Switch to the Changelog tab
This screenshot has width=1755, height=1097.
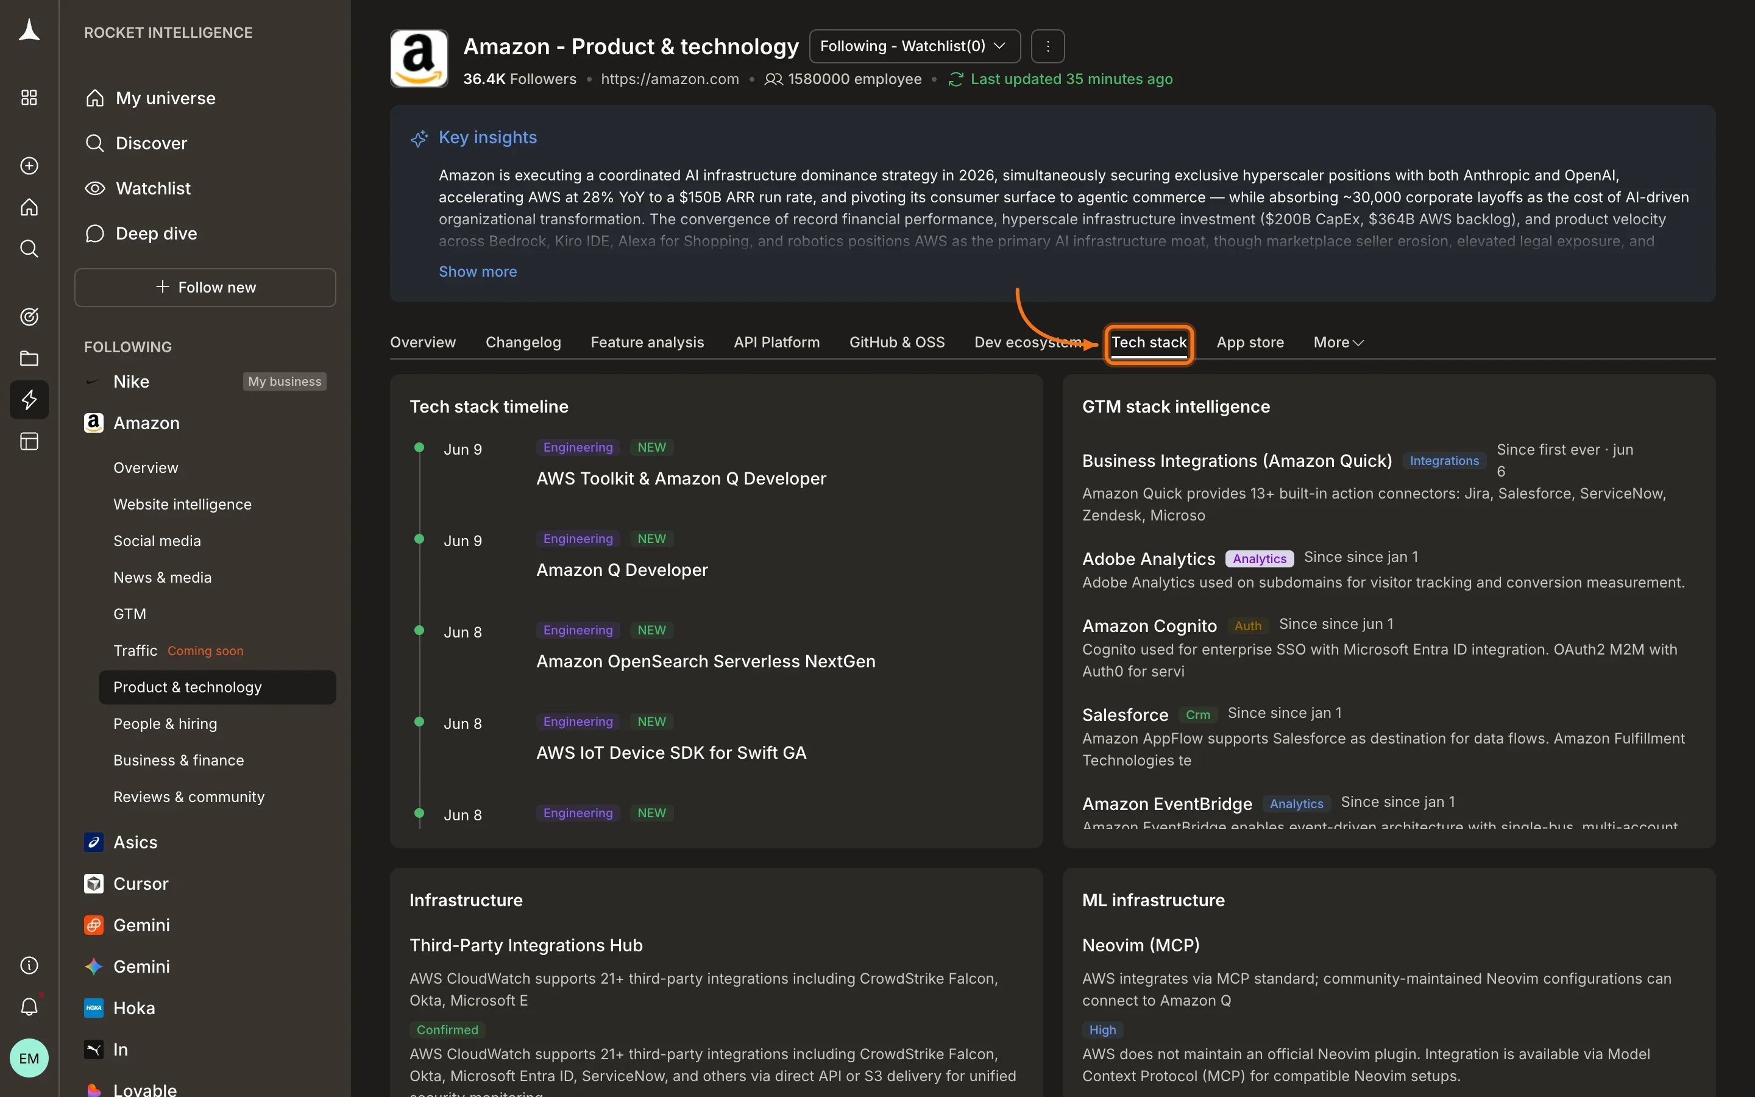523,343
